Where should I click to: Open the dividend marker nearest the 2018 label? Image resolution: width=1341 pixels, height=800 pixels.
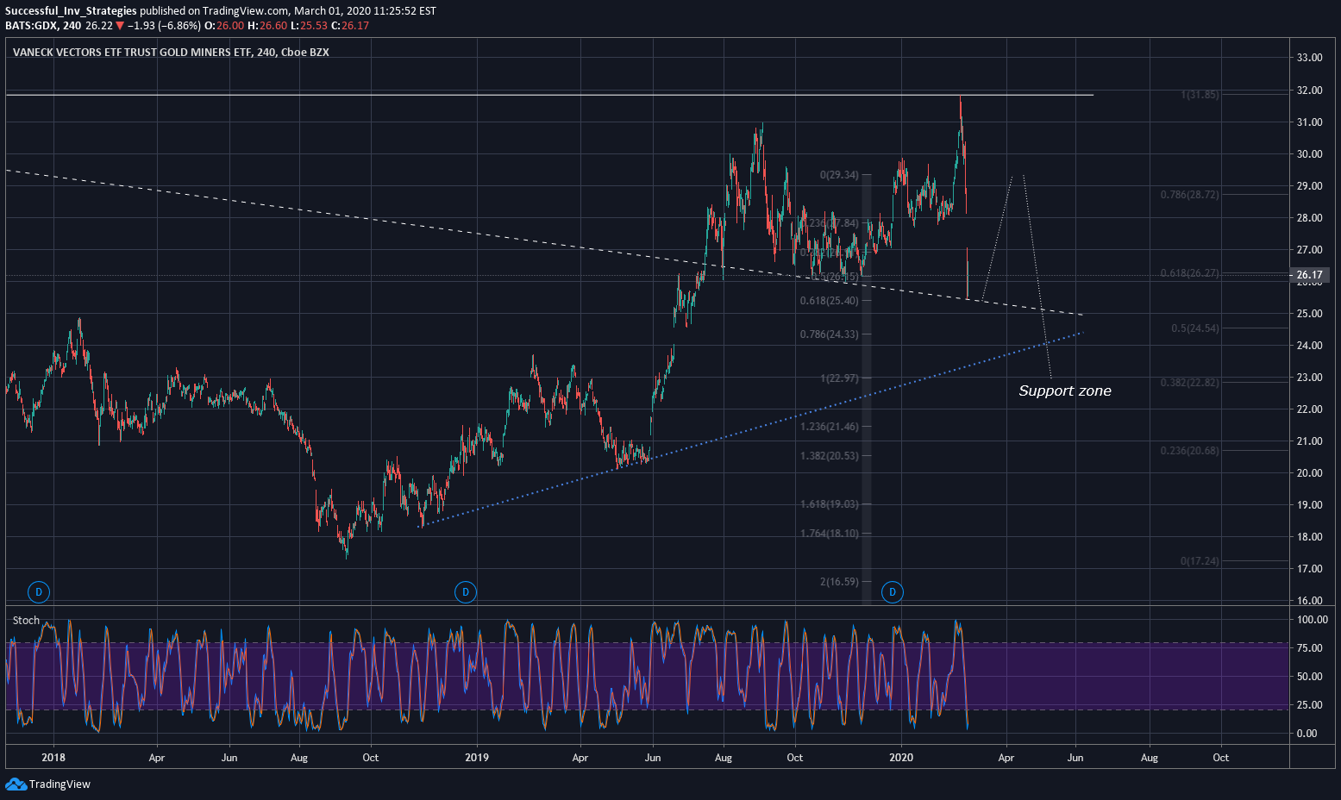click(38, 592)
